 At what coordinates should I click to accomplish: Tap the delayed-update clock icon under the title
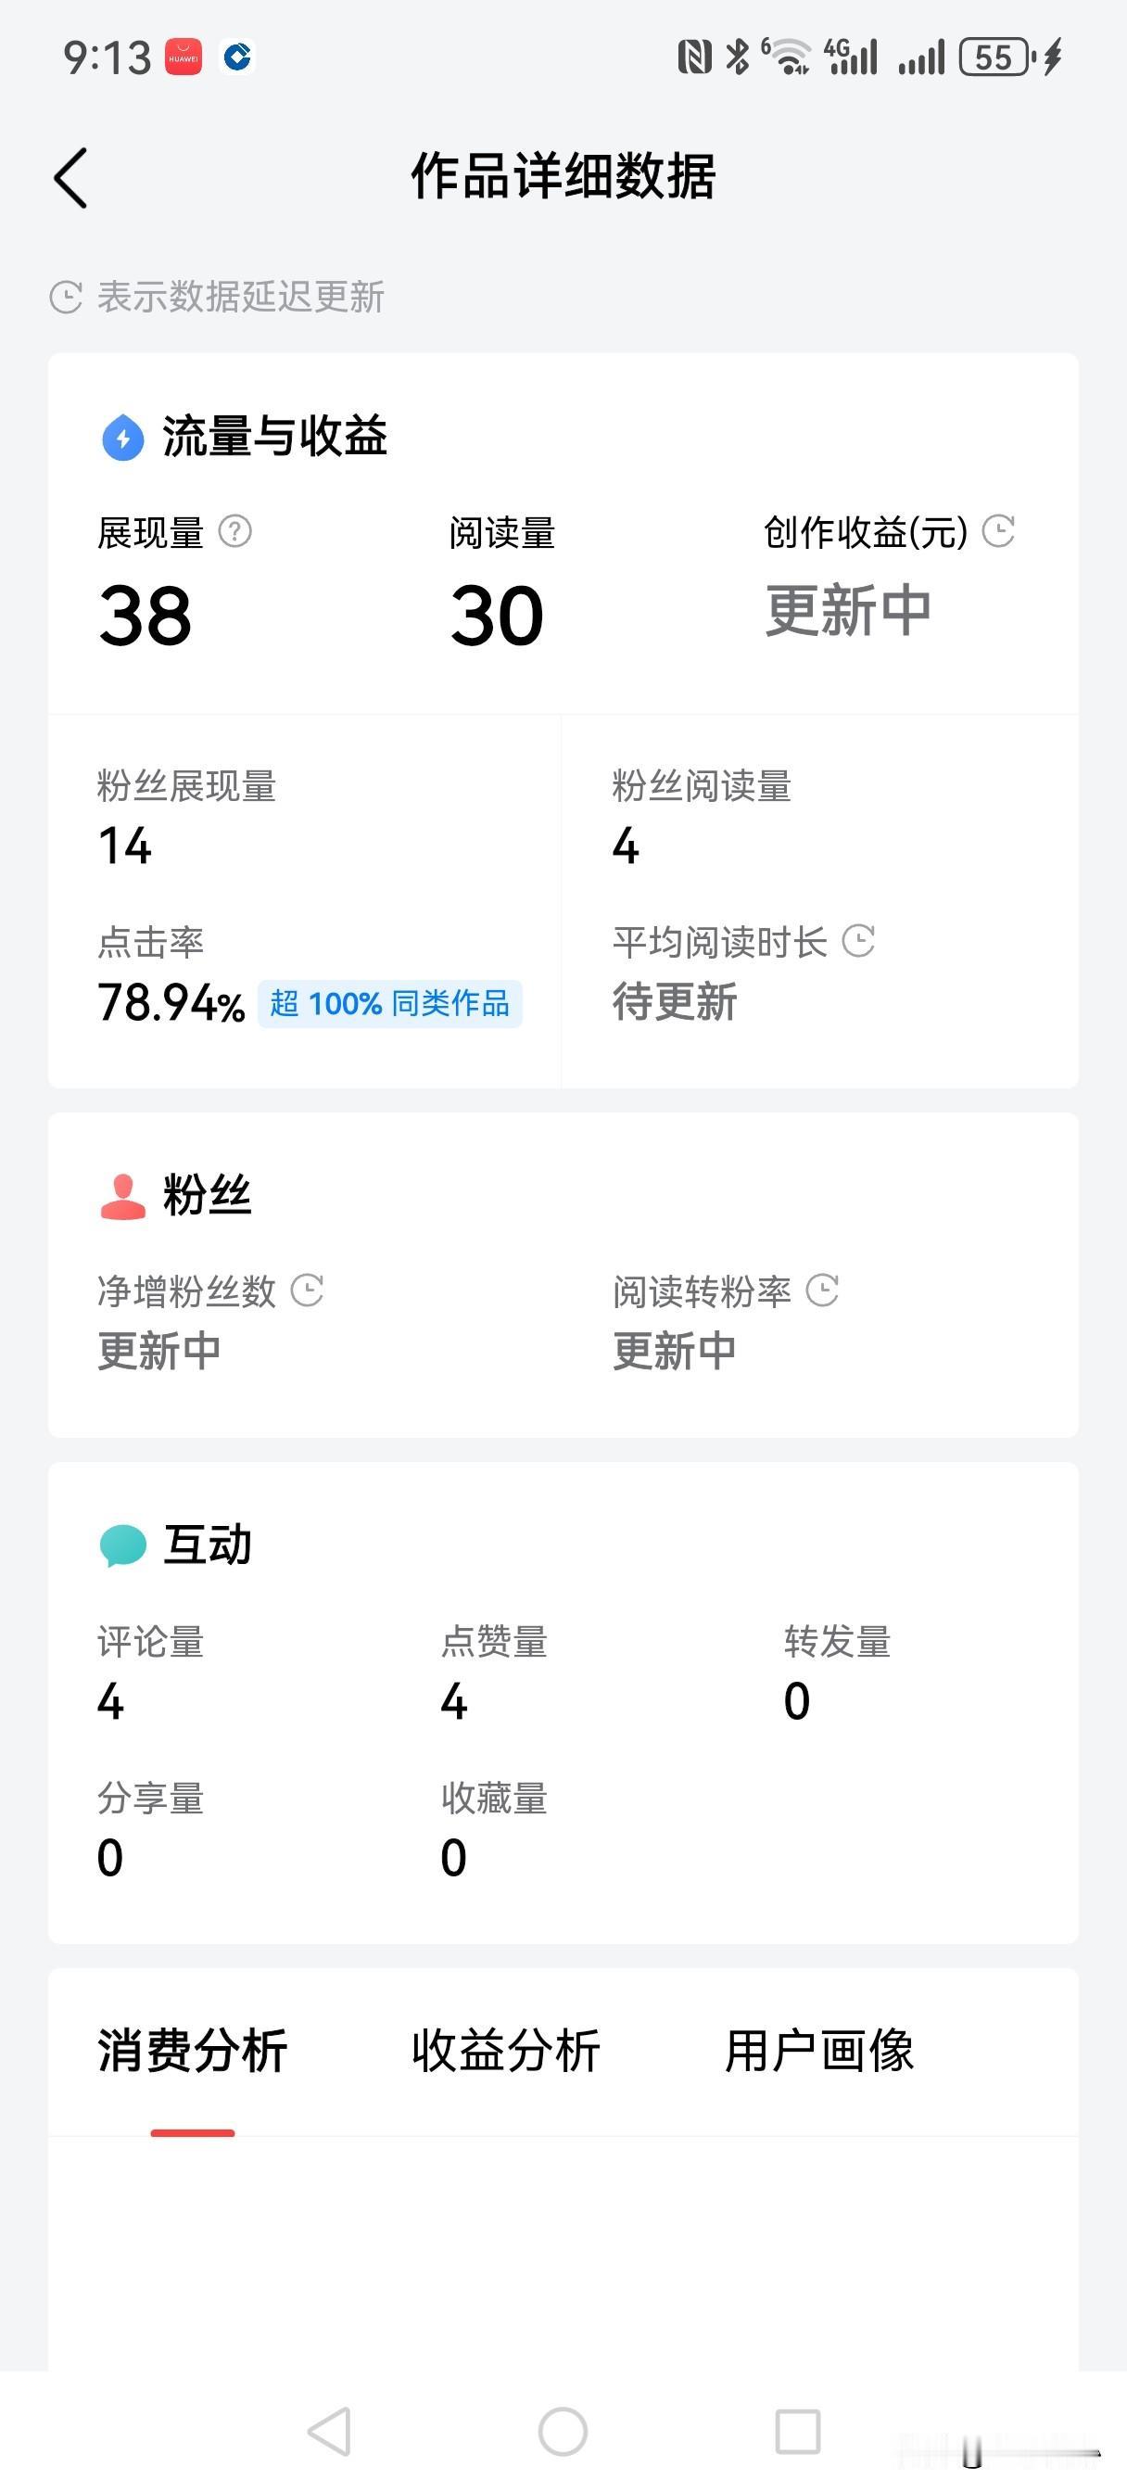[66, 297]
